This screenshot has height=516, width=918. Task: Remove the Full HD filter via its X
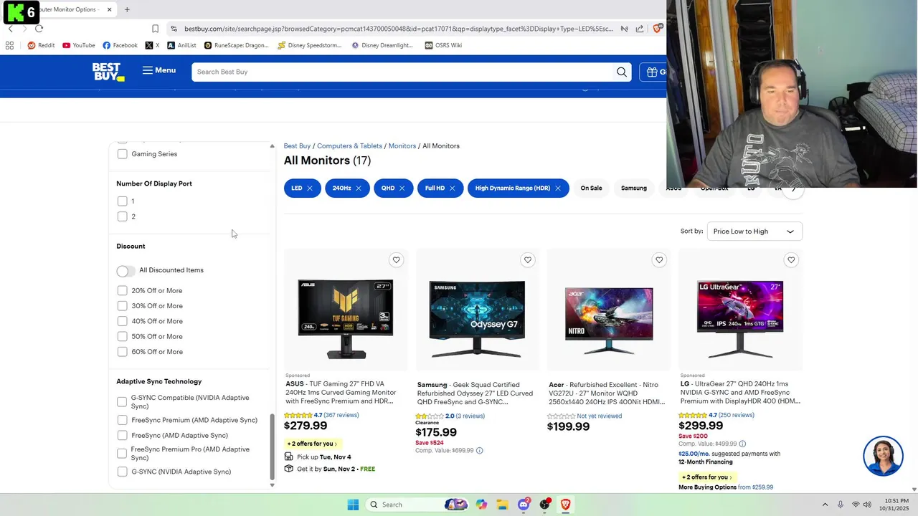(452, 188)
